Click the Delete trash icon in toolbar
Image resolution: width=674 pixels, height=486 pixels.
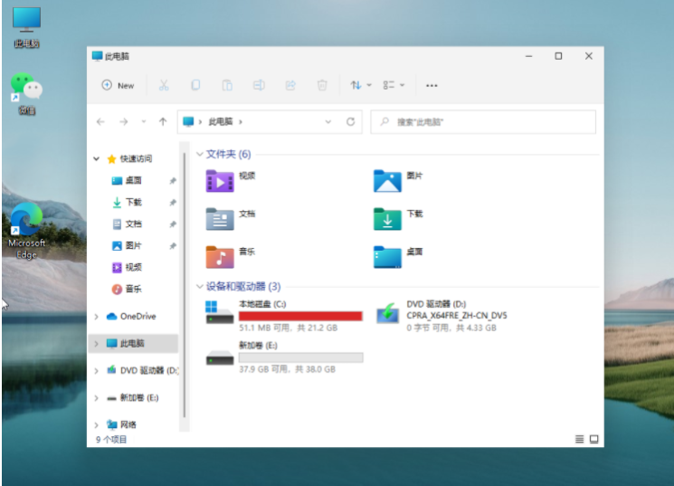(322, 85)
